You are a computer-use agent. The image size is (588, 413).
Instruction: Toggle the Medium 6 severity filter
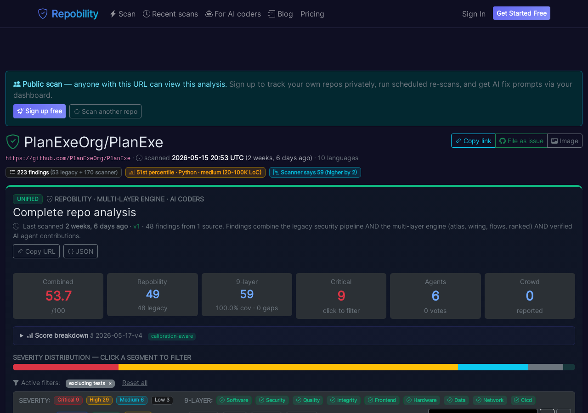tap(132, 400)
